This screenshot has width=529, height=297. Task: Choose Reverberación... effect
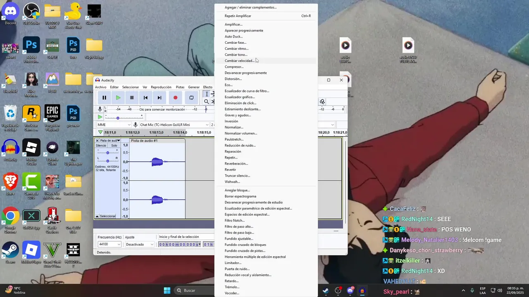266,163
